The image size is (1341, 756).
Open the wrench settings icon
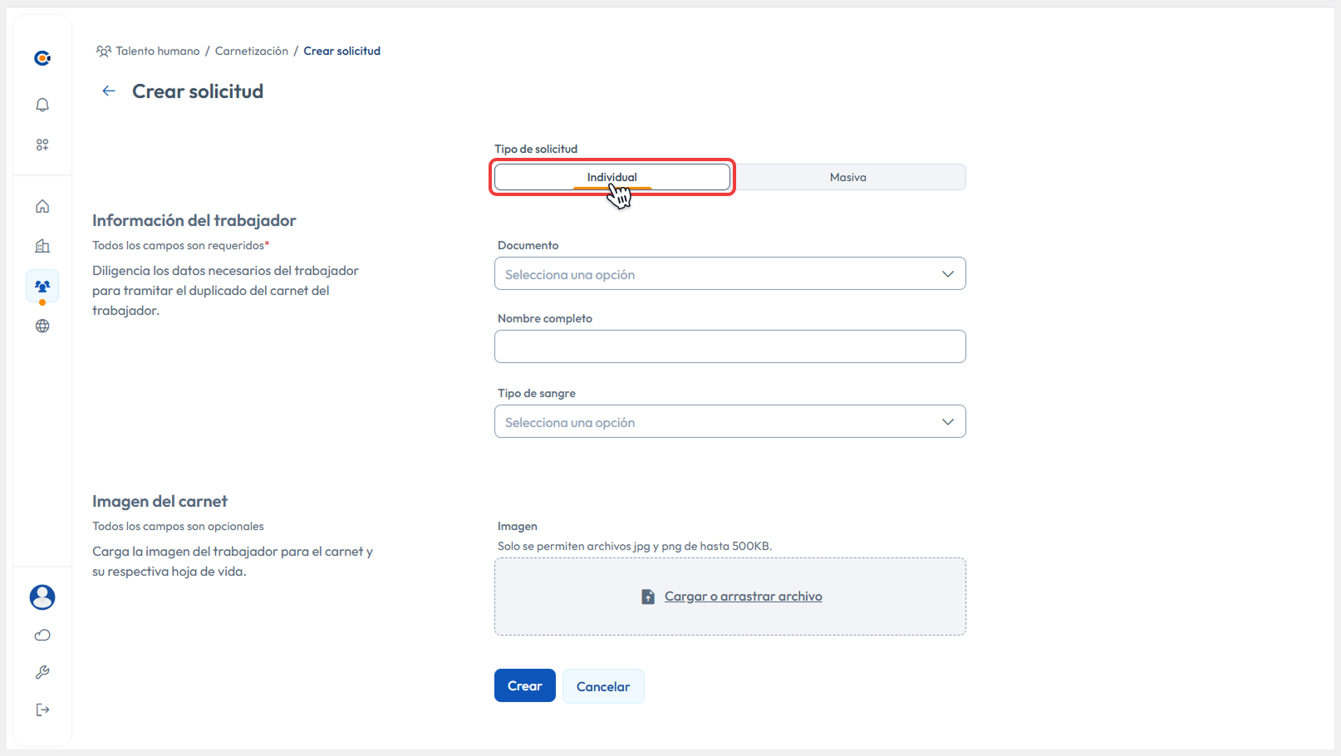pyautogui.click(x=42, y=672)
